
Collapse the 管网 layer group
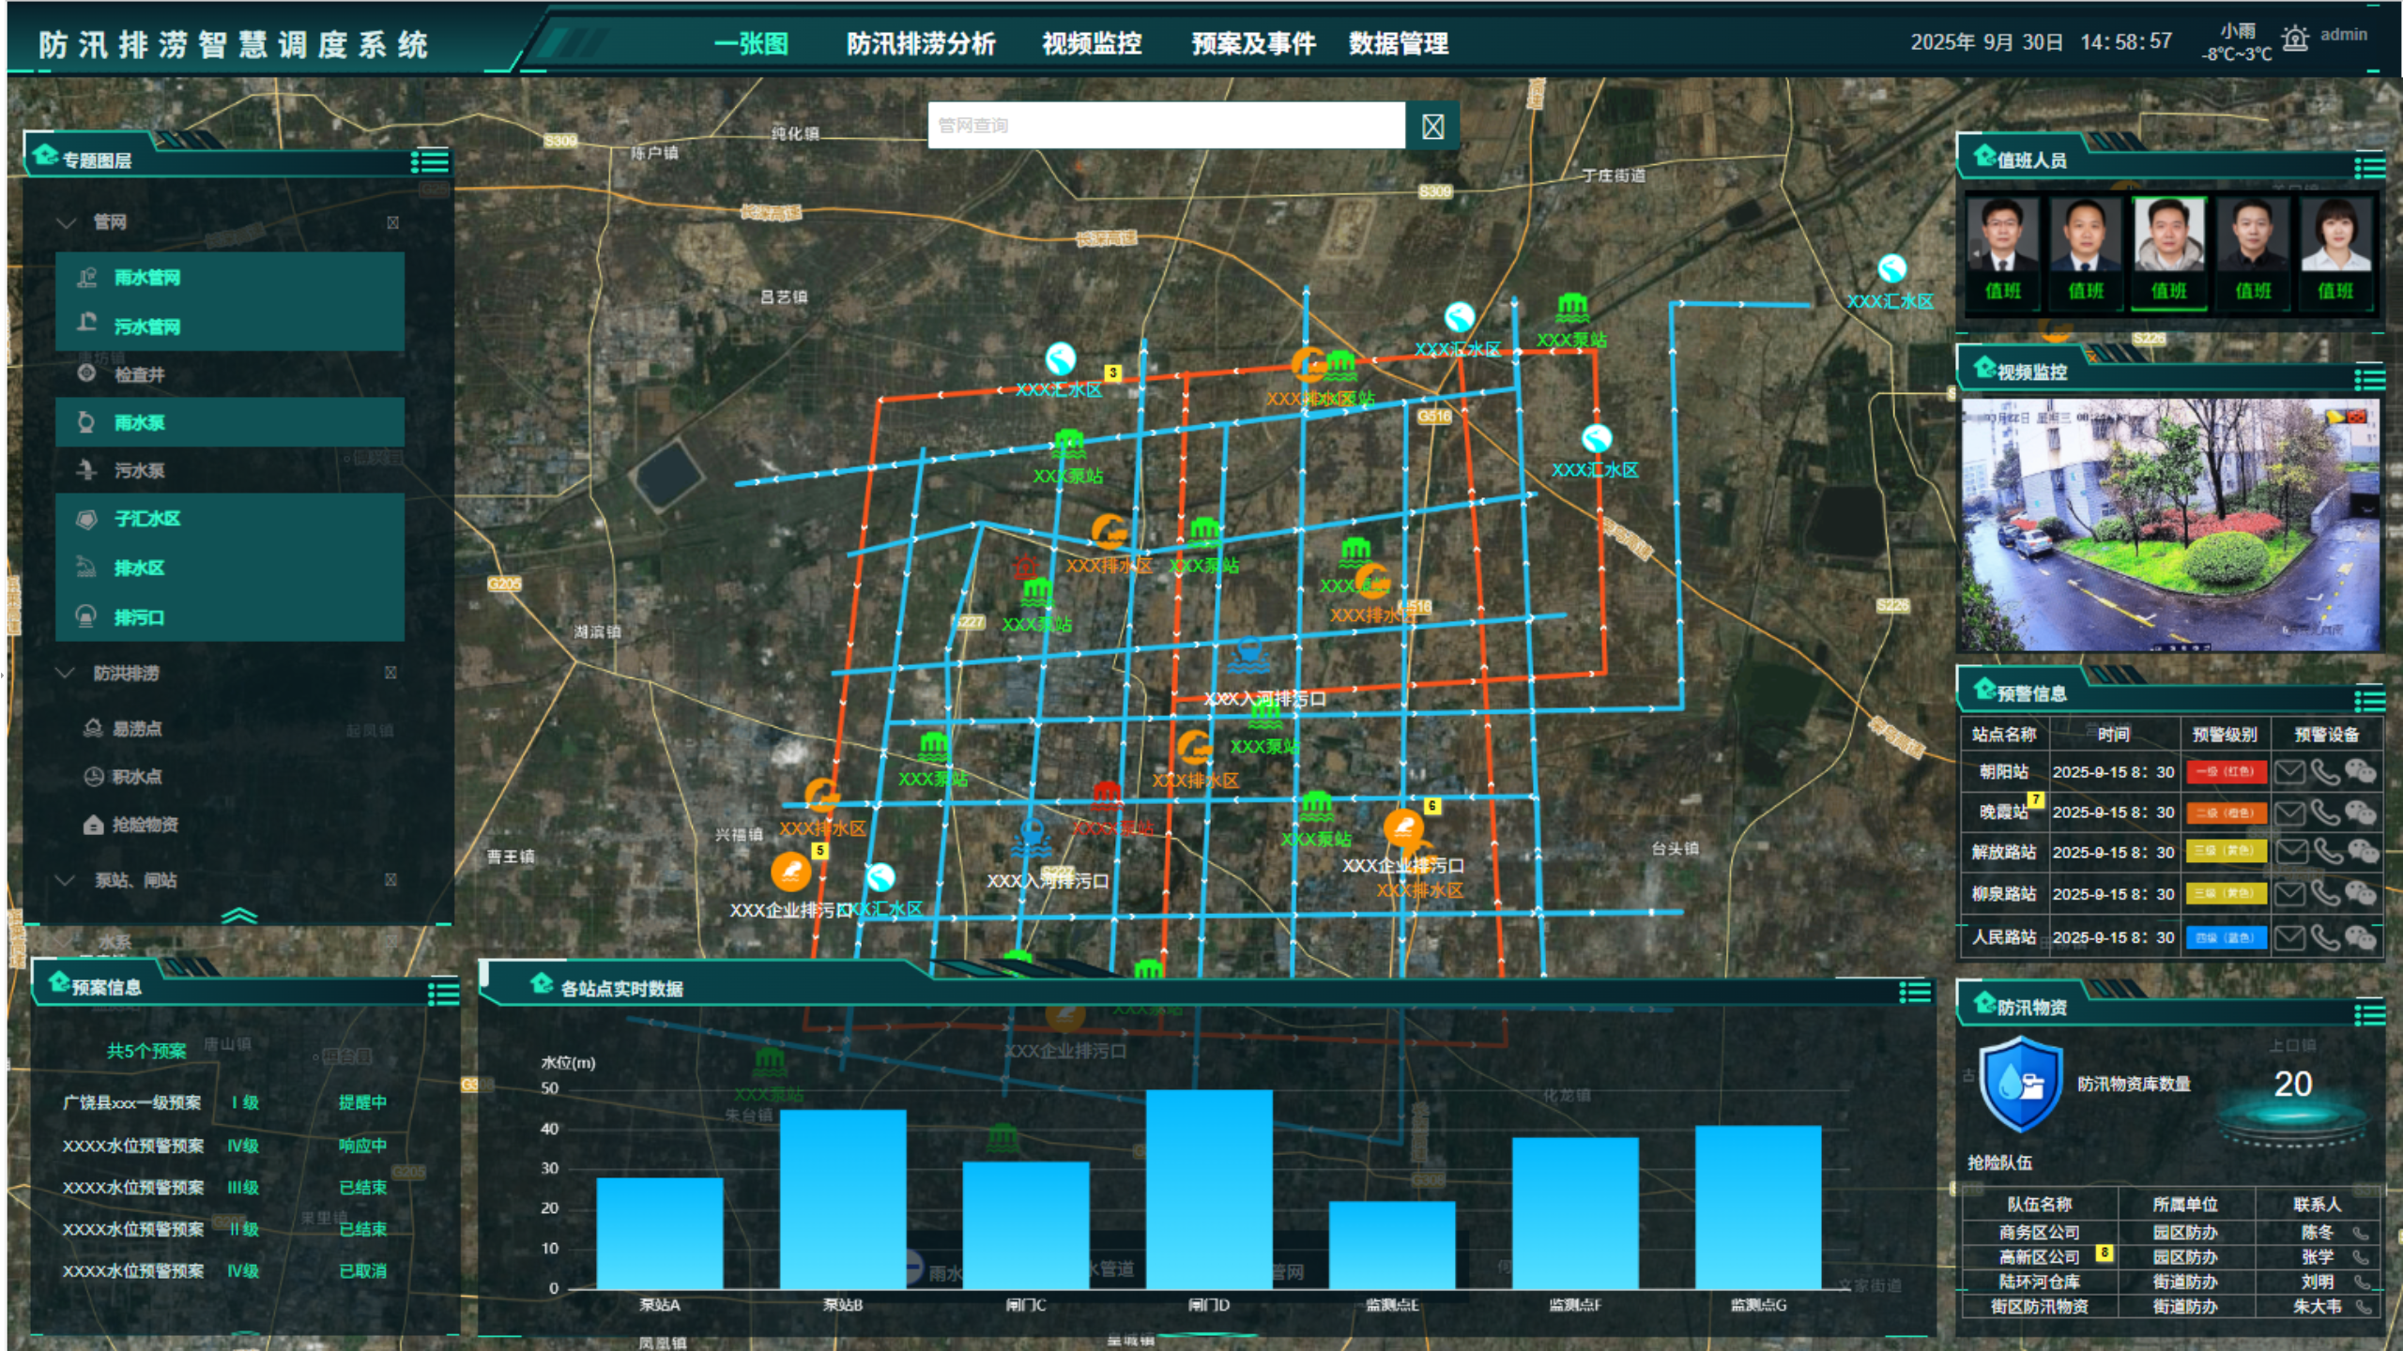point(66,222)
